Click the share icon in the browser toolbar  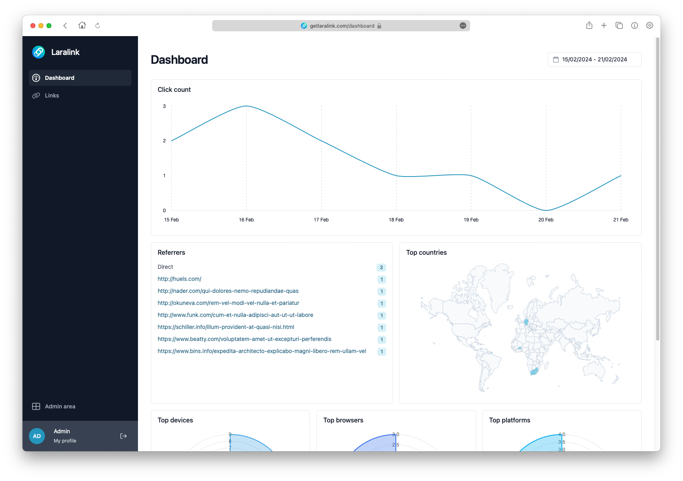589,25
